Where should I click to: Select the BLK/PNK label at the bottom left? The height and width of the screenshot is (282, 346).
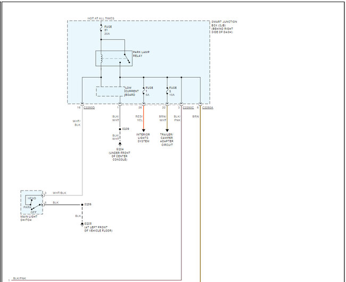[x=20, y=278]
